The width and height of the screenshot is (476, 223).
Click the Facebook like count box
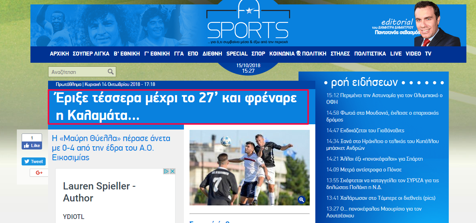(32, 137)
